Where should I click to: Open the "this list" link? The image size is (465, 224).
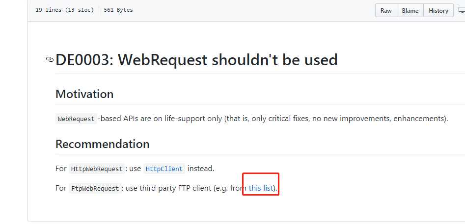point(261,188)
